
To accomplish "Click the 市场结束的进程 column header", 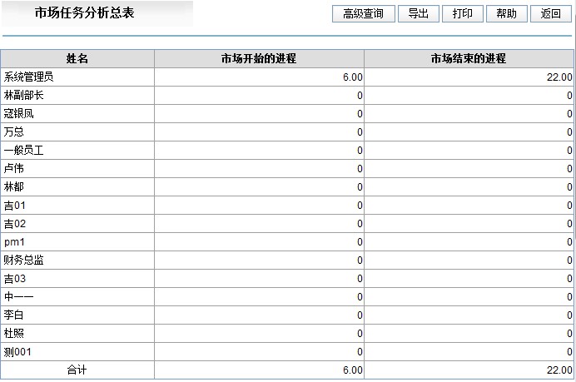I will click(469, 59).
